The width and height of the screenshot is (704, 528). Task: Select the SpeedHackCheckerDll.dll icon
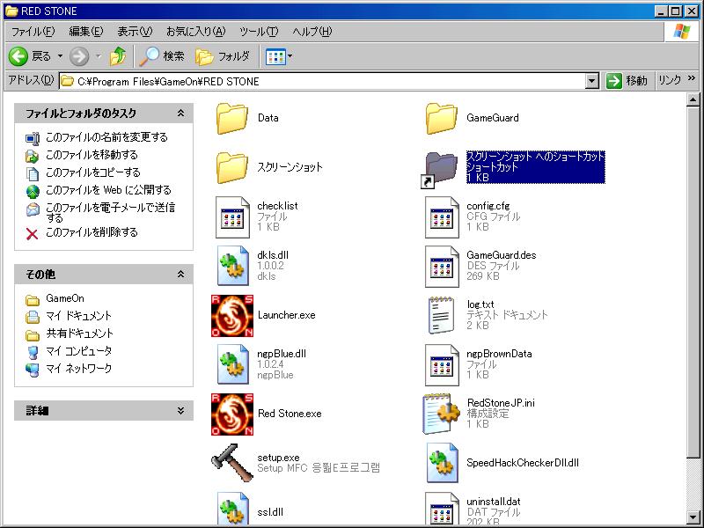pyautogui.click(x=443, y=463)
